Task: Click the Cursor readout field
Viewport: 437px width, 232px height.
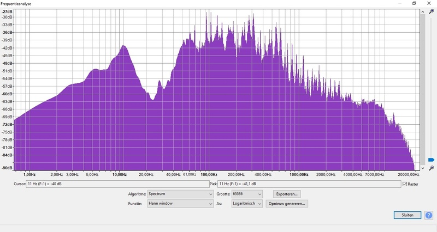Action: click(117, 184)
